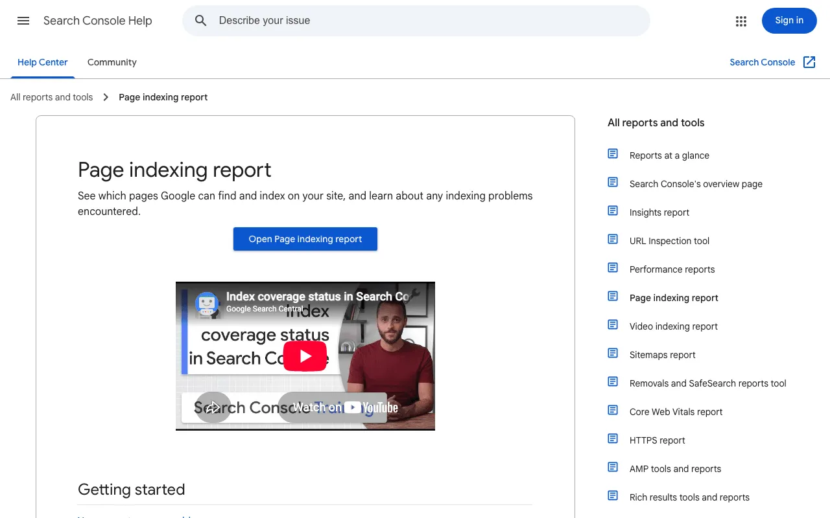Click the article icon beside Performance reports
Viewport: 830px width, 518px height.
click(613, 267)
